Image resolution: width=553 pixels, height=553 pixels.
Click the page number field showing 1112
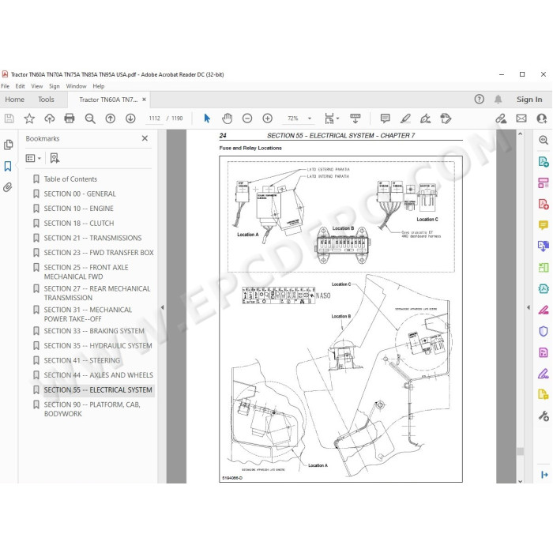(x=155, y=118)
